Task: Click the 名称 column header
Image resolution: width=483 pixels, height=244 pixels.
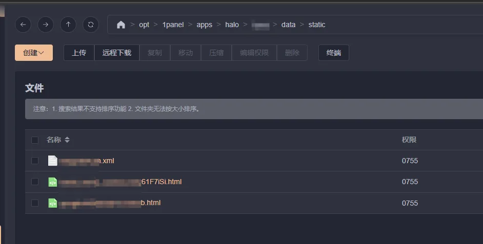Action: tap(54, 140)
